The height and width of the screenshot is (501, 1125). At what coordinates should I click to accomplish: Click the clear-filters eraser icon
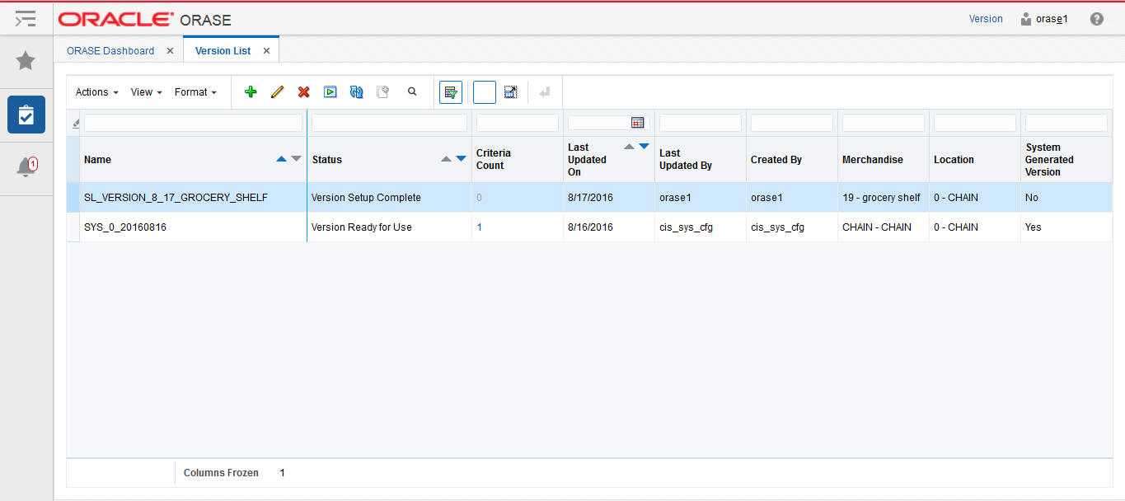click(76, 124)
